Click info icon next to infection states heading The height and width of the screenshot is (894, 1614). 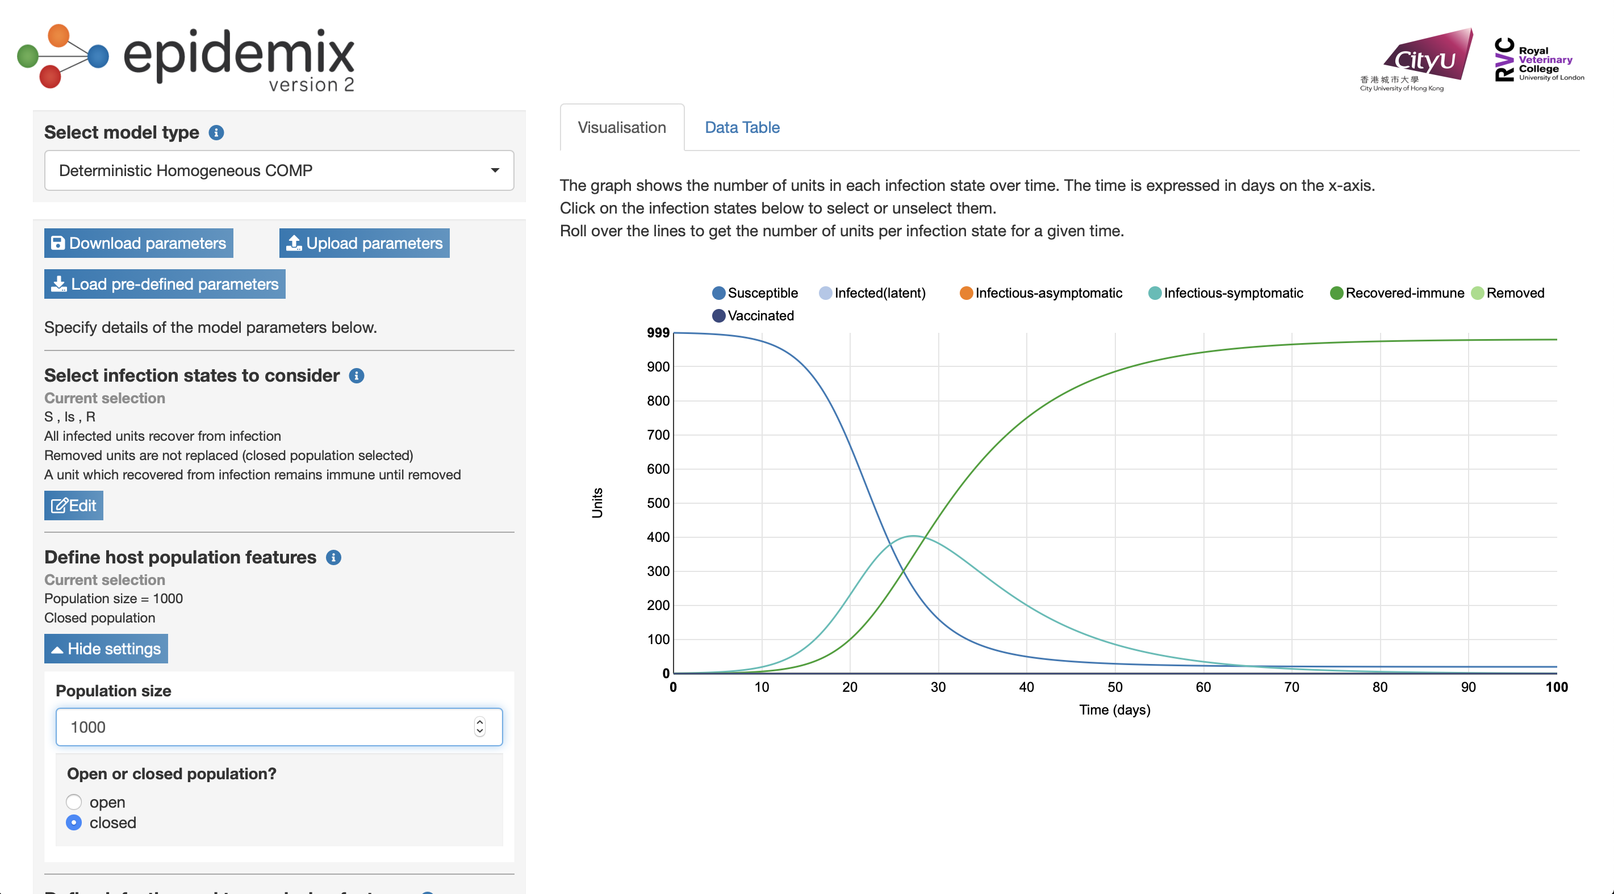[357, 375]
